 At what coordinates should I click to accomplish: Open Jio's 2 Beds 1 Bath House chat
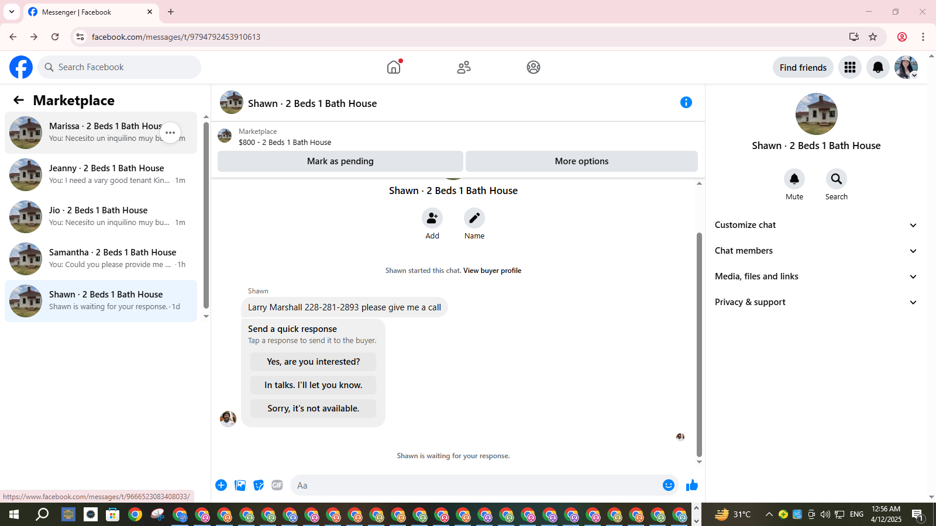click(101, 217)
